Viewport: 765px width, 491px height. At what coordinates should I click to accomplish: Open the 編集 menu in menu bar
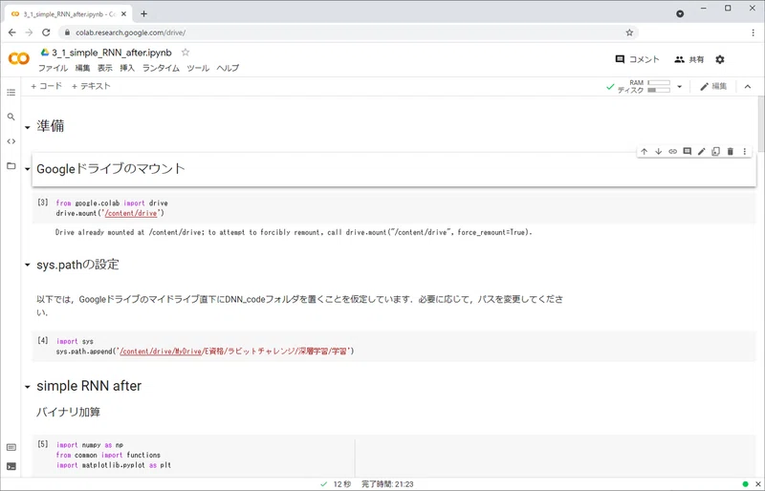pos(82,68)
